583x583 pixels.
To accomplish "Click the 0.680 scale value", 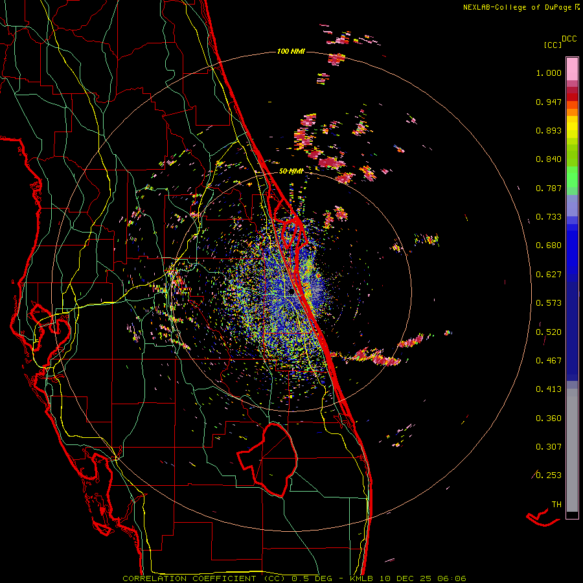I will (x=549, y=246).
